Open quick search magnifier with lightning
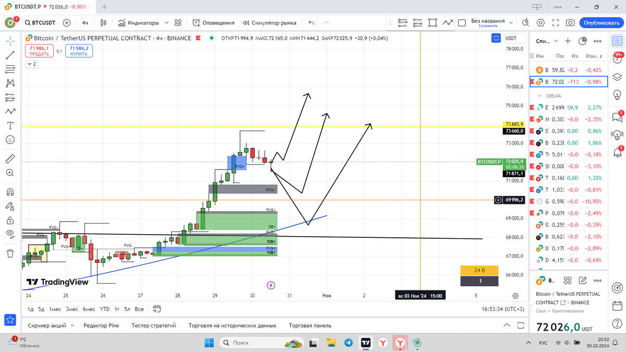 coord(525,23)
